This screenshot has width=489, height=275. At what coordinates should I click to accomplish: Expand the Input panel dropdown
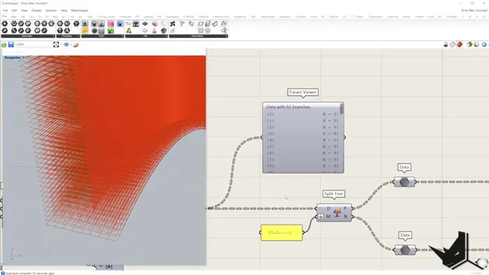(122, 36)
